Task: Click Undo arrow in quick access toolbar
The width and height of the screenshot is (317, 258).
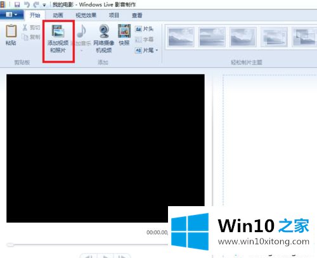Action: coord(27,4)
